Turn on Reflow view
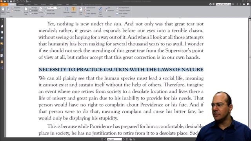 click(41, 10)
